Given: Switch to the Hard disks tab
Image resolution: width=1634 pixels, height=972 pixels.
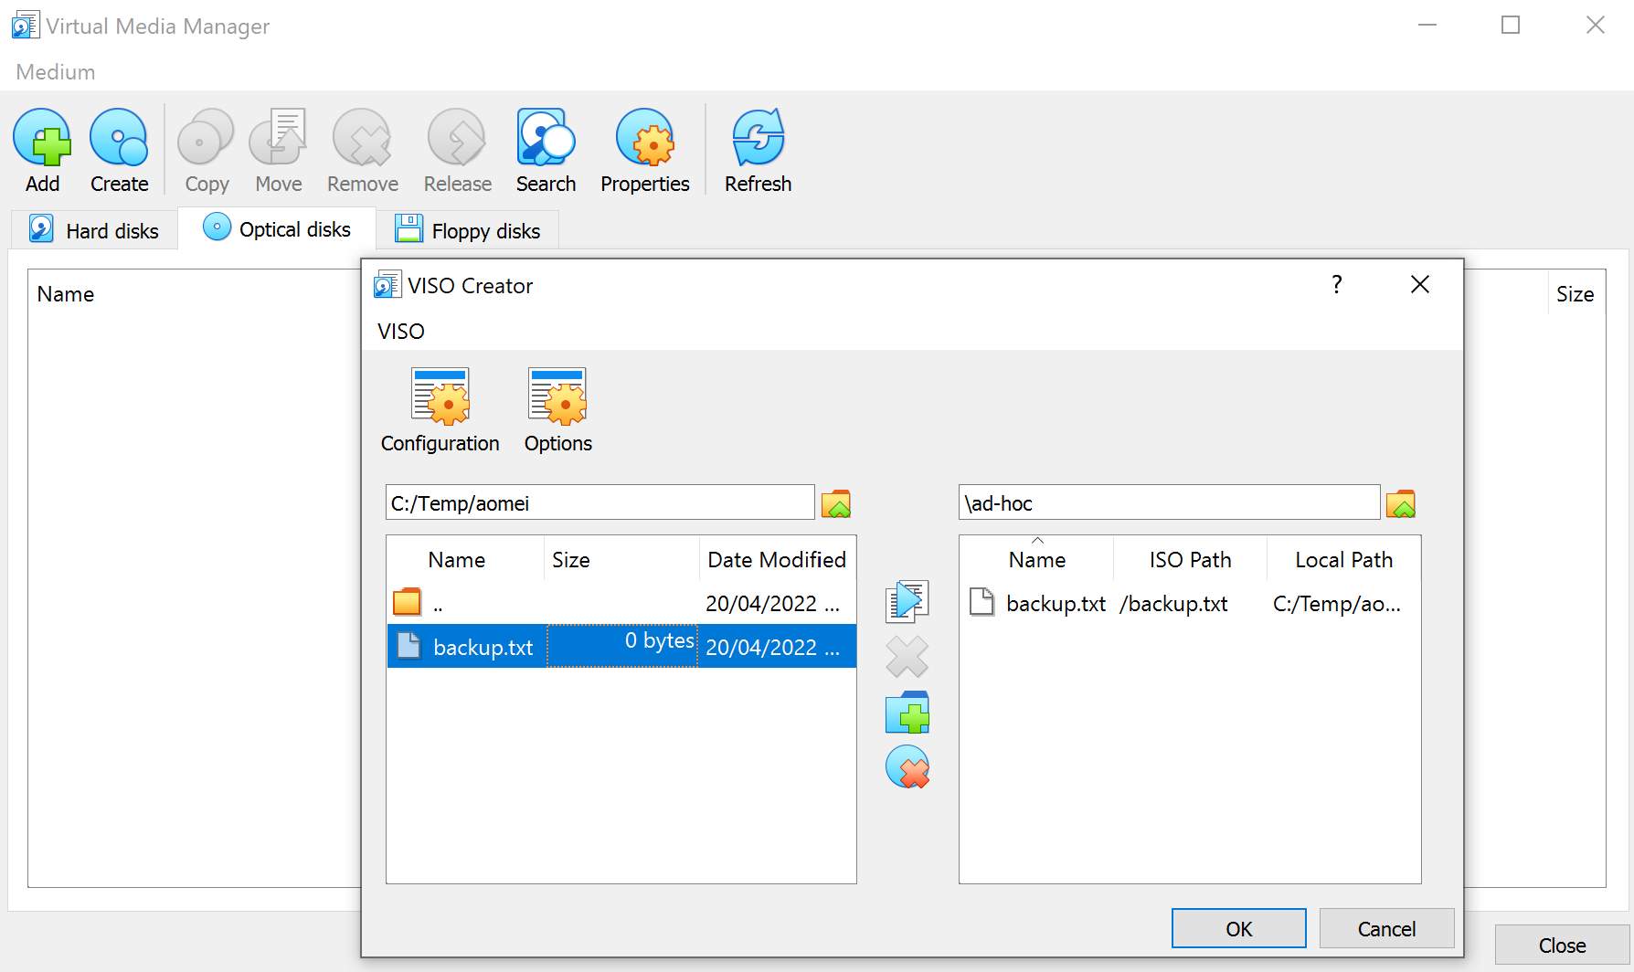Looking at the screenshot, I should pyautogui.click(x=94, y=230).
